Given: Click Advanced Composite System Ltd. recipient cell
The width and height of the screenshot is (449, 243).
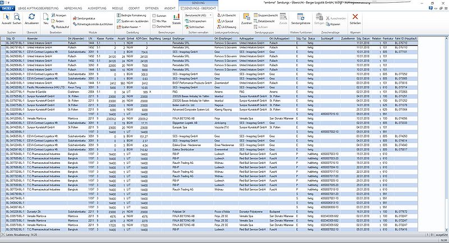Looking at the screenshot, I should coord(193,109).
